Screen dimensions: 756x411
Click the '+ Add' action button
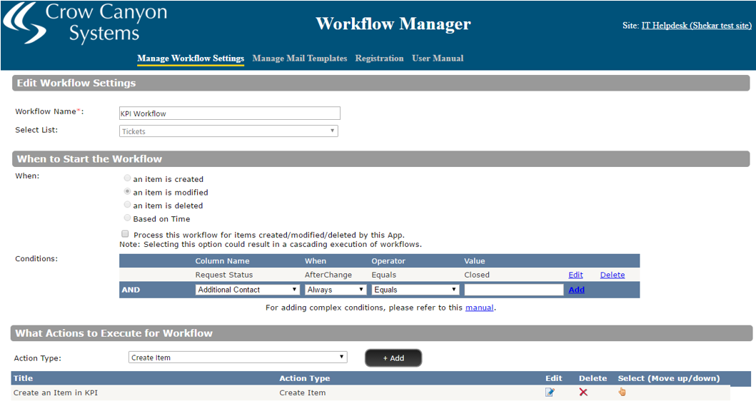[393, 358]
